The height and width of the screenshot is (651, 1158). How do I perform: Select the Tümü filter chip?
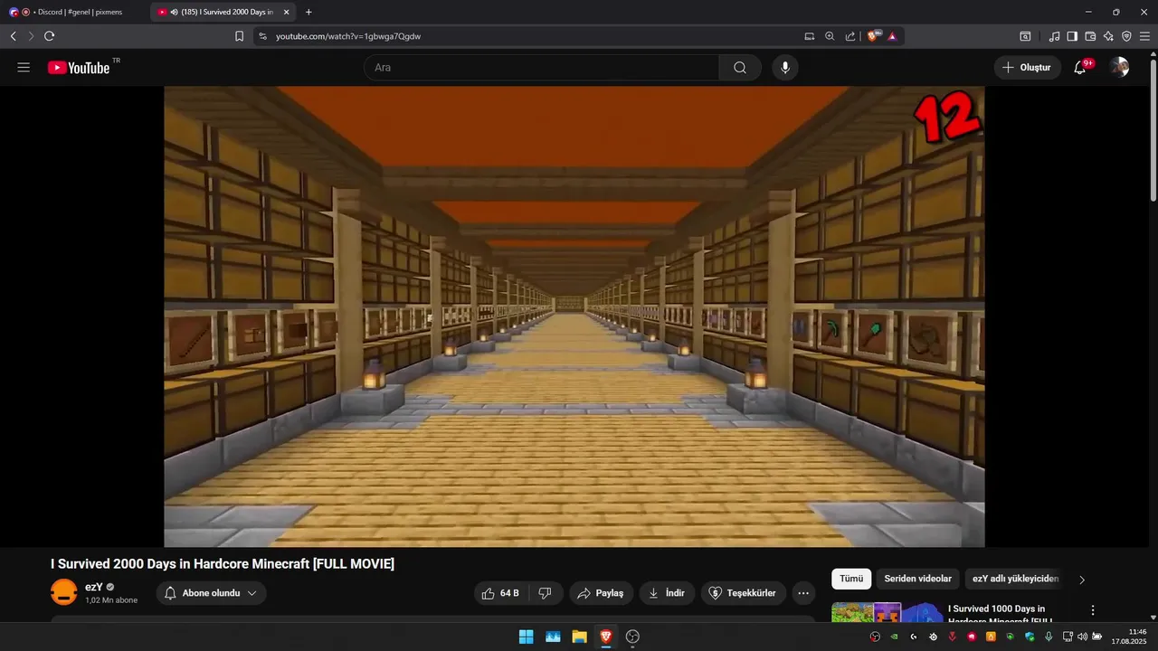[851, 579]
